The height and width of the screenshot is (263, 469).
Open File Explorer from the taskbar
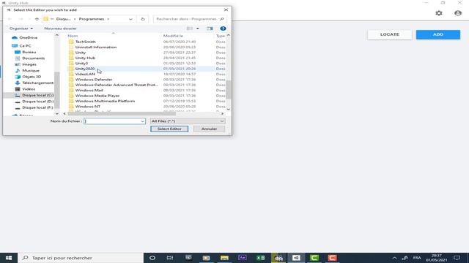pos(224,258)
